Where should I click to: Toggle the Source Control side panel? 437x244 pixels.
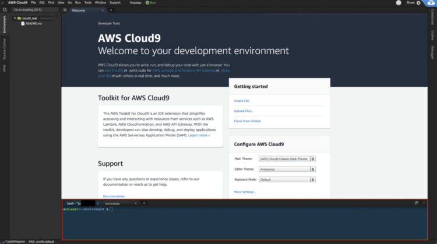pyautogui.click(x=4, y=49)
